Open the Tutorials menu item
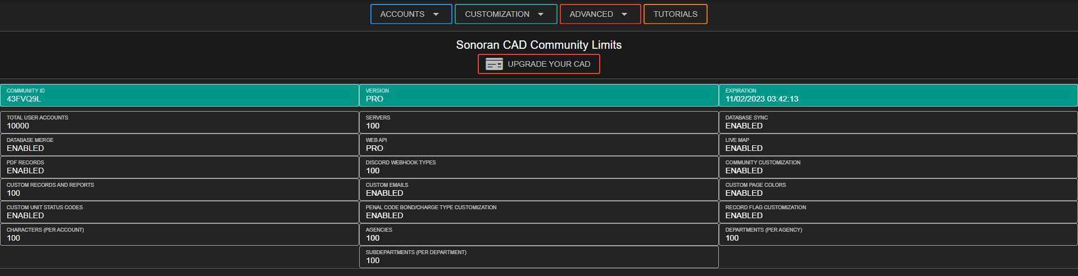 [x=675, y=15]
